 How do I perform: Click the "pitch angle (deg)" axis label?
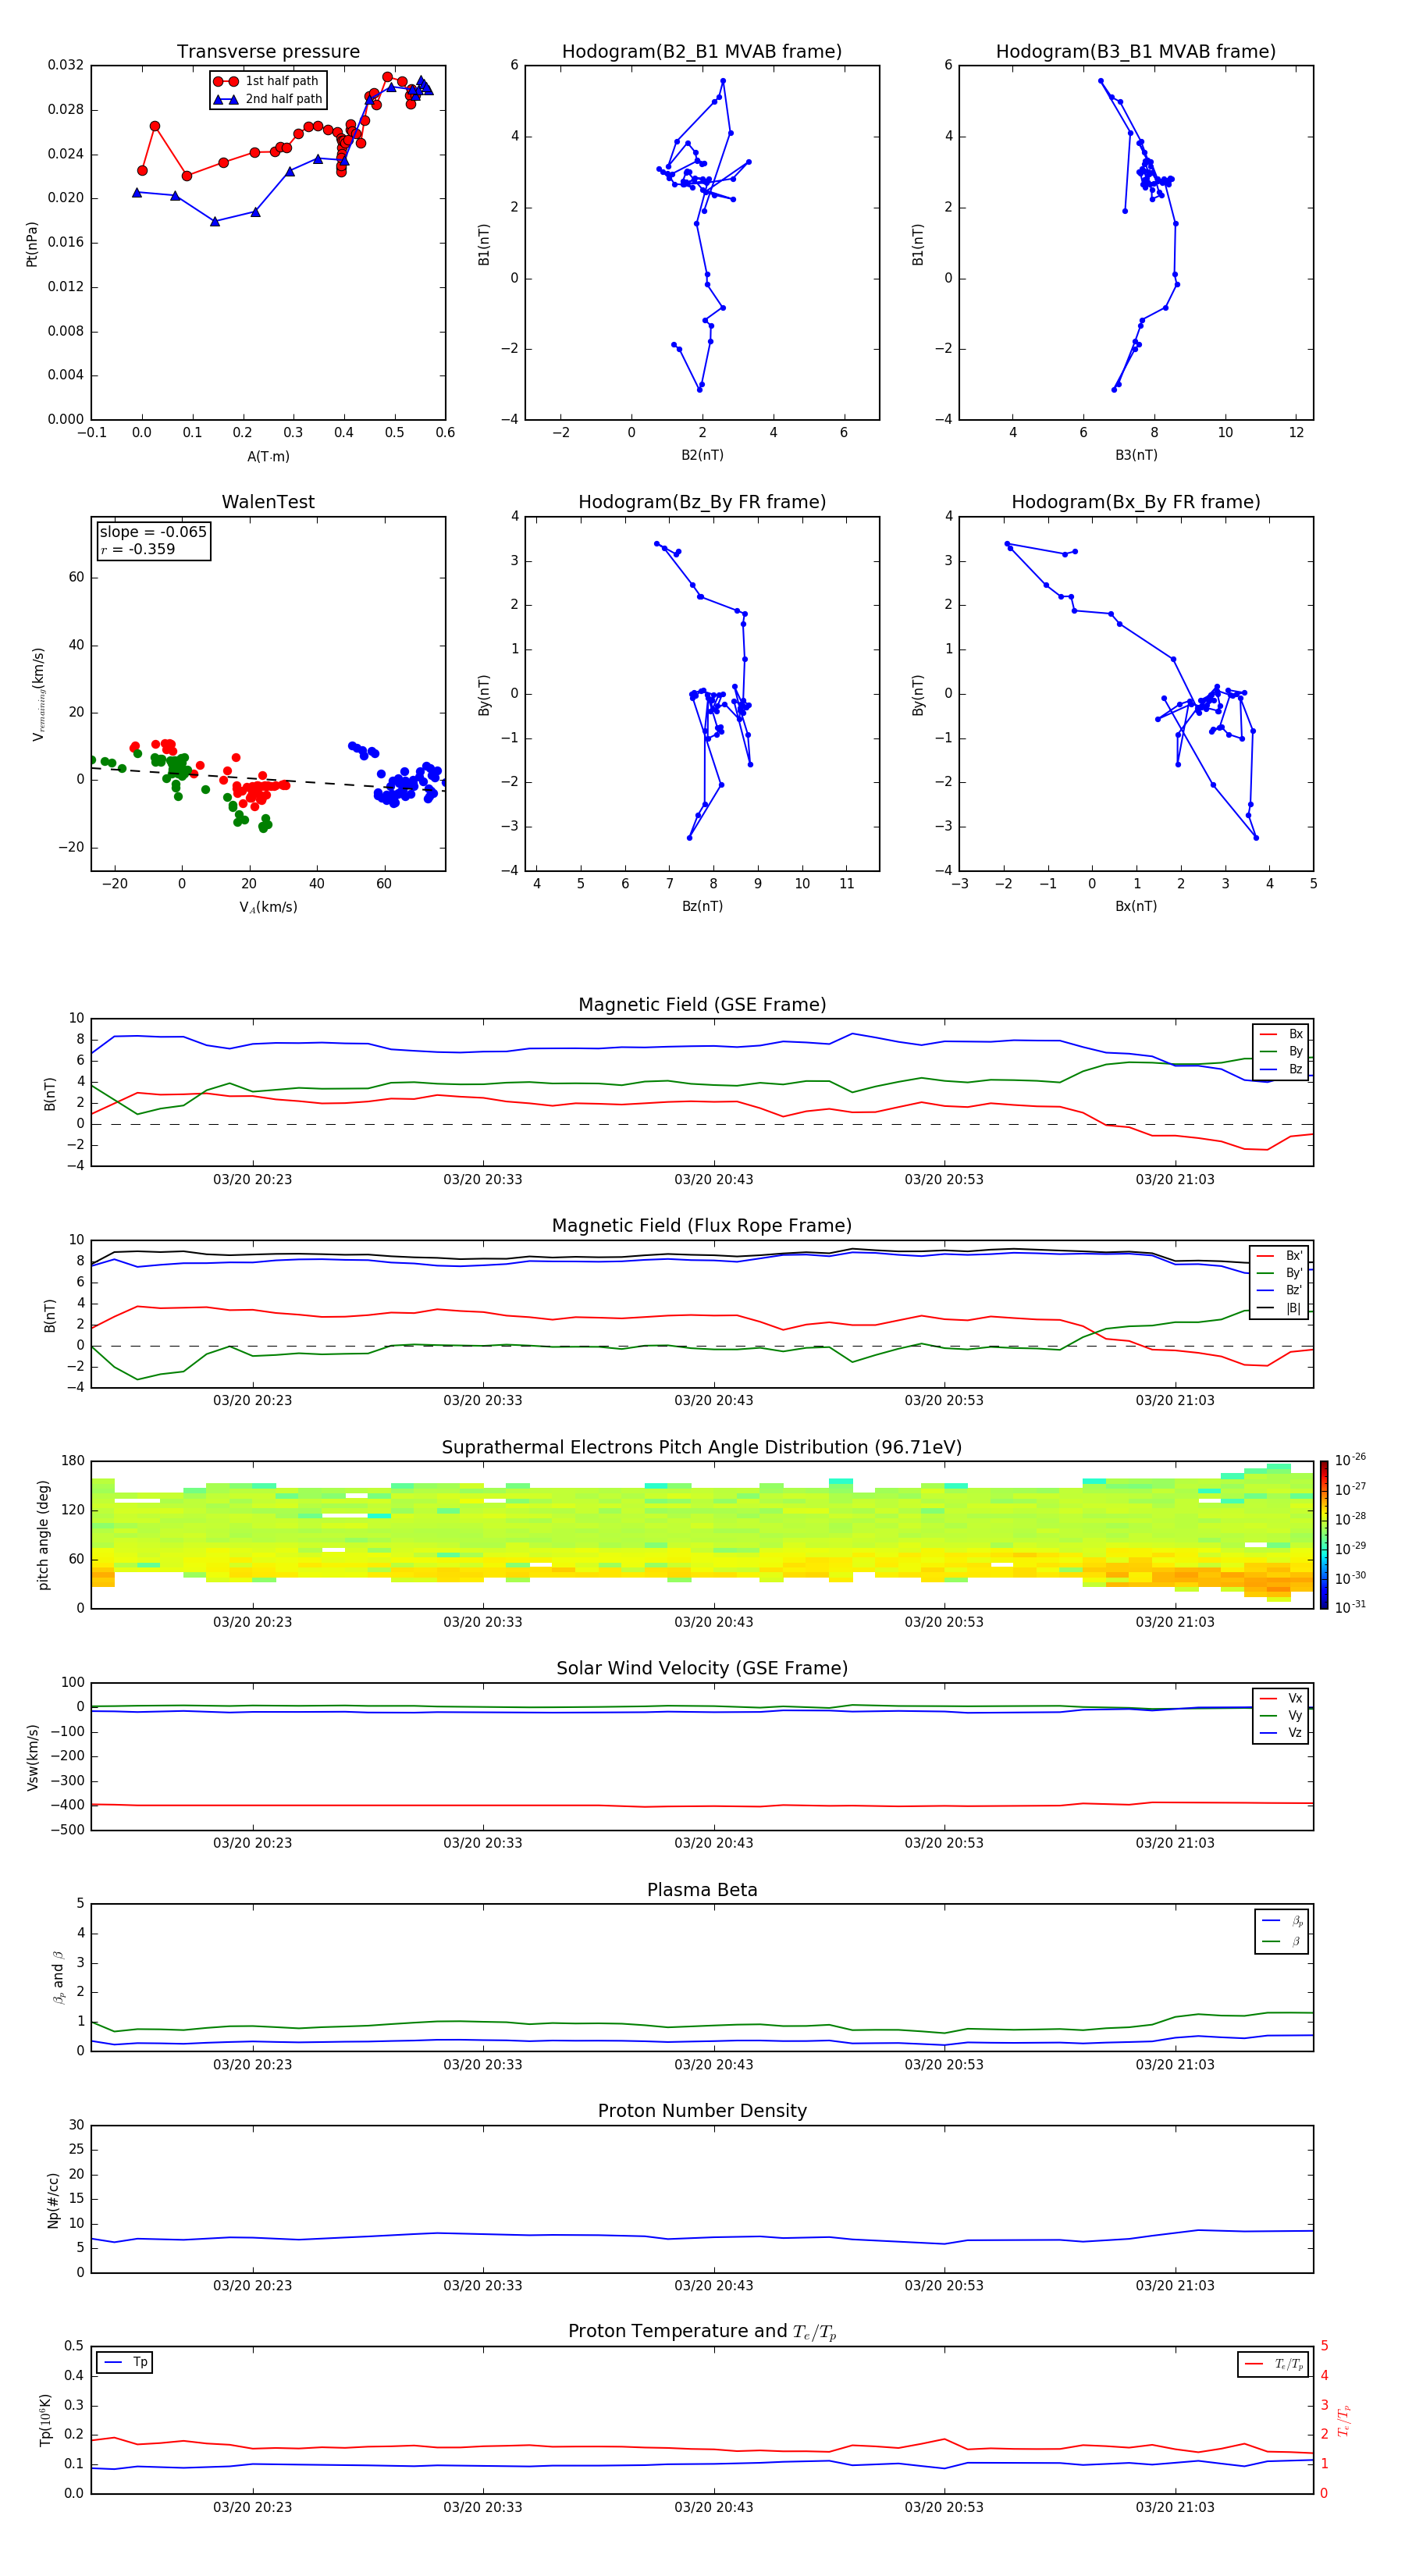click(x=44, y=1535)
